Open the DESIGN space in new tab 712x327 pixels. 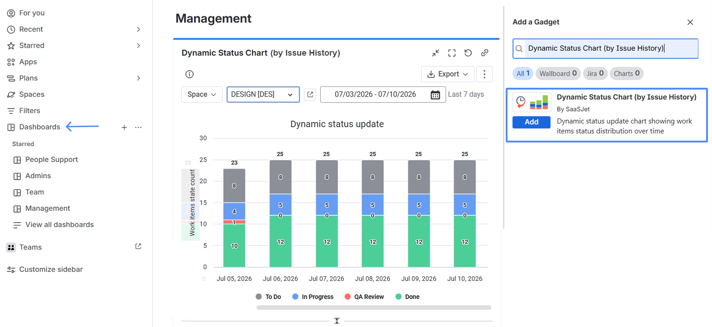pyautogui.click(x=310, y=95)
